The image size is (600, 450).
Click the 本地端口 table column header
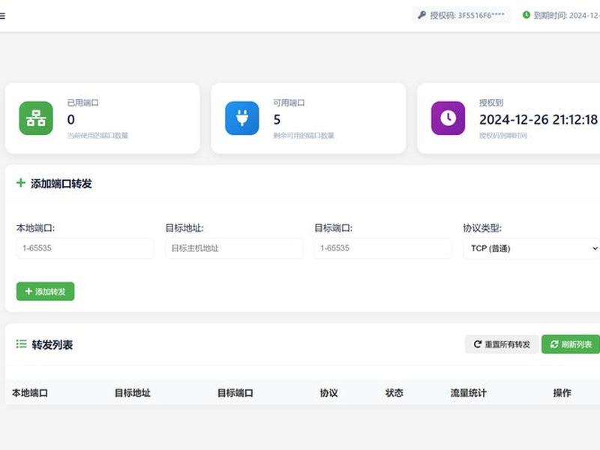click(x=30, y=393)
